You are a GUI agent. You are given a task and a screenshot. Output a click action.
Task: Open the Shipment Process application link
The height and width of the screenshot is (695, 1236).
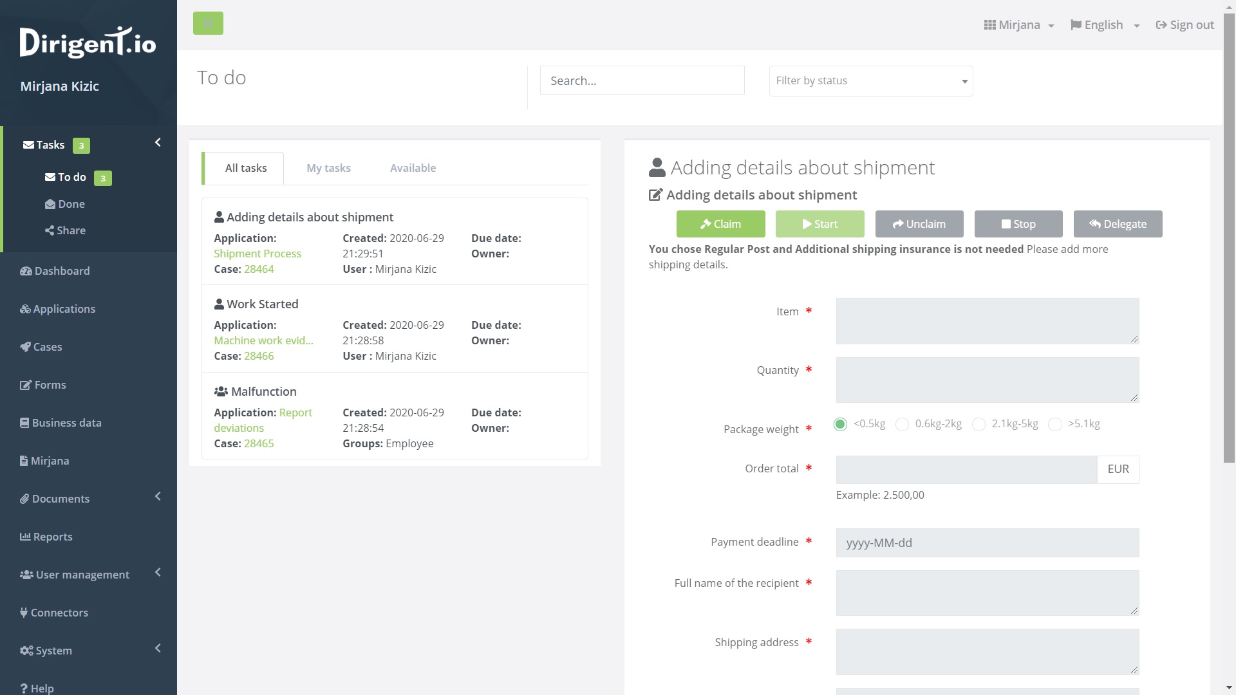[257, 254]
